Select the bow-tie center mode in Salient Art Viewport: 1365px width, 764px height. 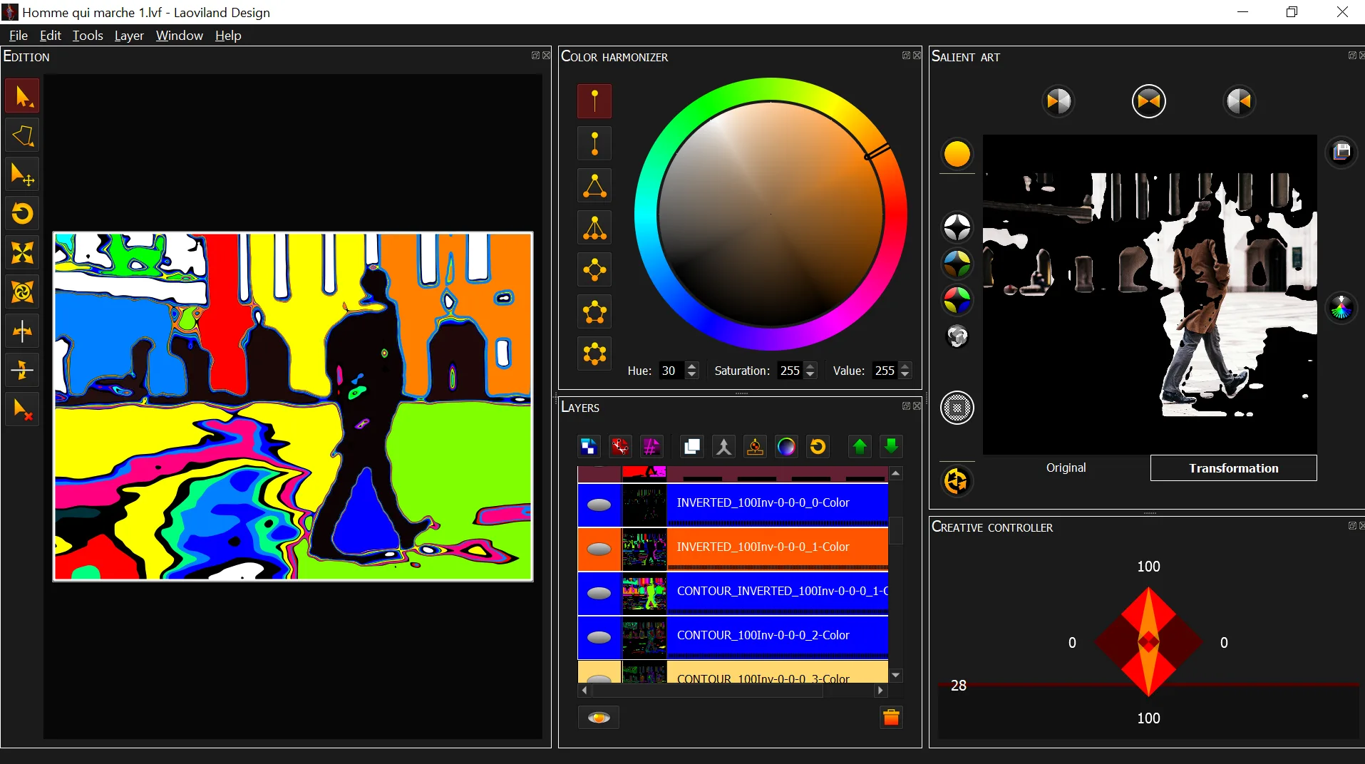click(1149, 101)
